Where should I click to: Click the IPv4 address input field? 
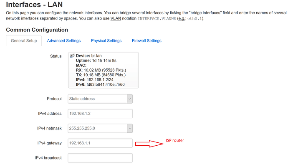coord(100,114)
